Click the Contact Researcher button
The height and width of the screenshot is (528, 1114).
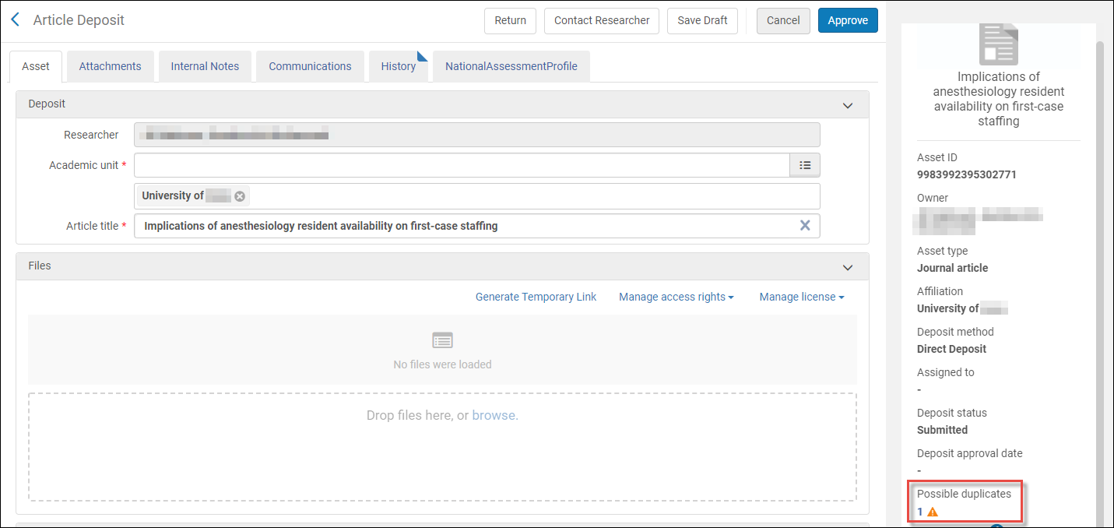[601, 21]
